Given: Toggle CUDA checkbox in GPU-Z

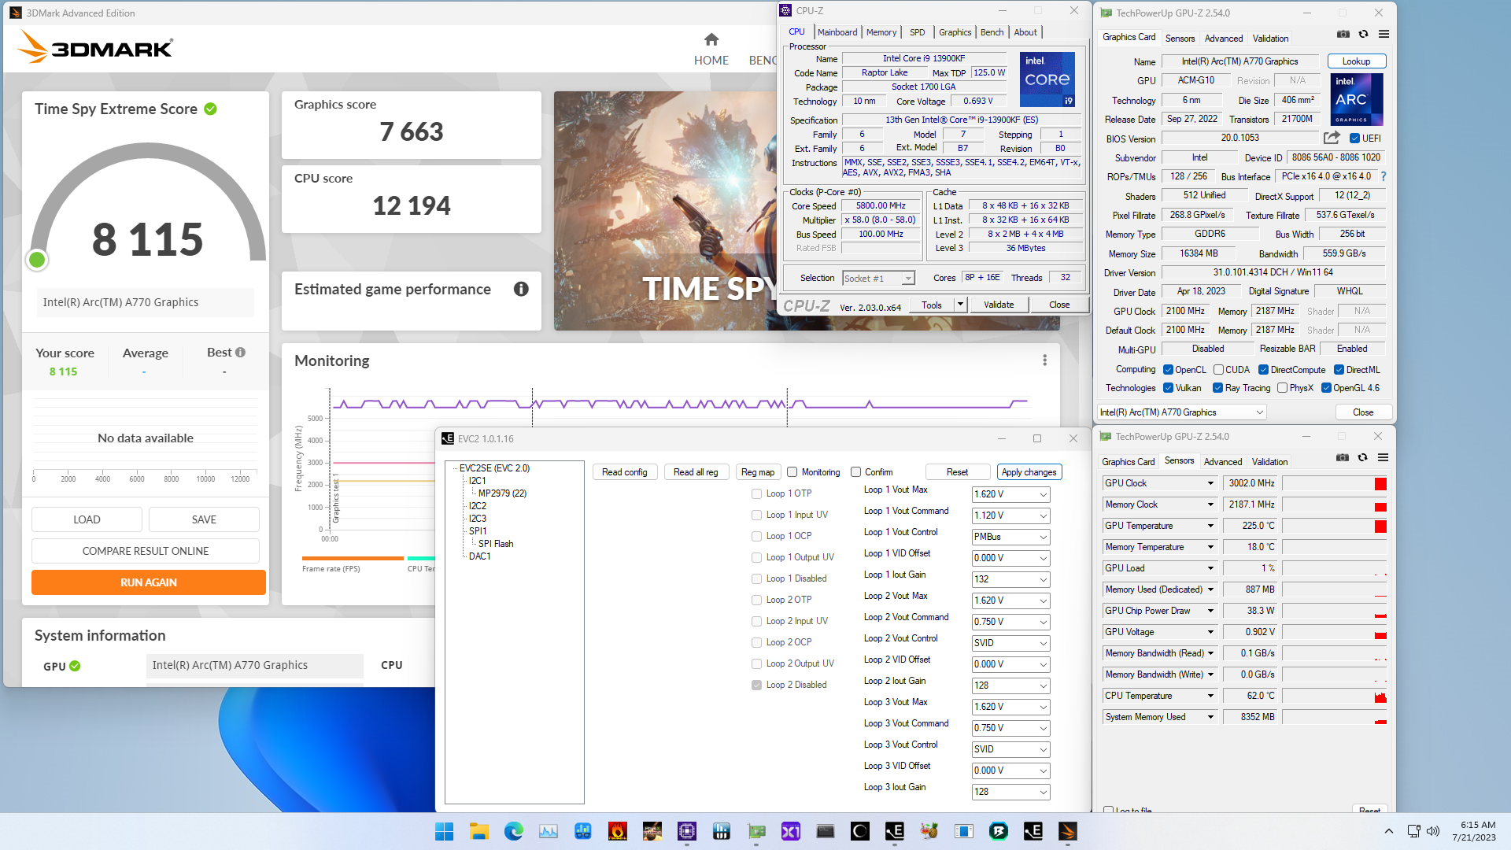Looking at the screenshot, I should click(x=1218, y=370).
